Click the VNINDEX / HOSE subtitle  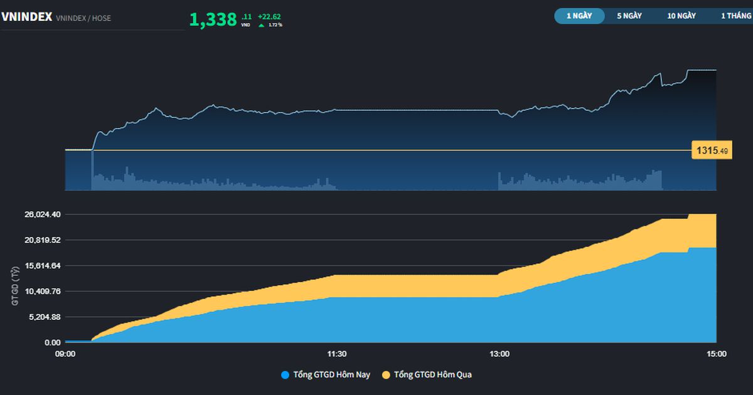pyautogui.click(x=83, y=18)
